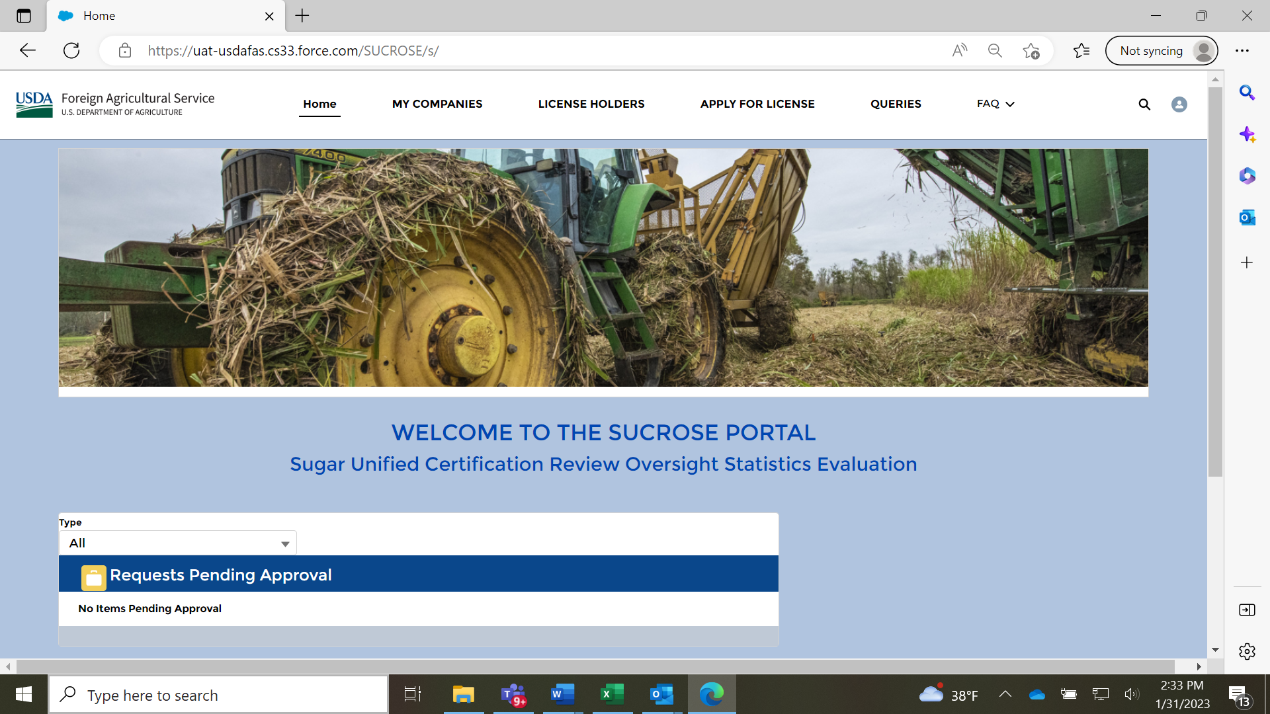The width and height of the screenshot is (1270, 714).
Task: Open Outlook from the Edge sidebar
Action: coord(1247,218)
